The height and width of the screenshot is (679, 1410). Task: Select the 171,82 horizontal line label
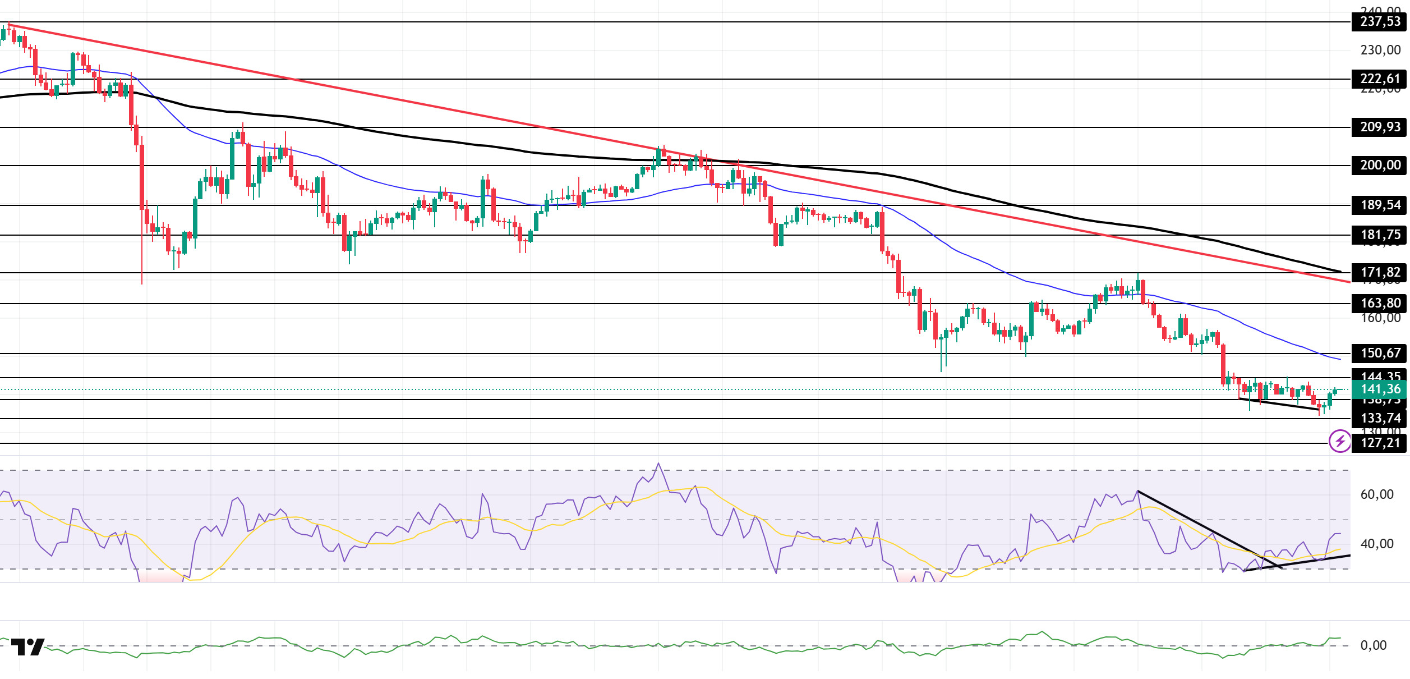pyautogui.click(x=1379, y=273)
